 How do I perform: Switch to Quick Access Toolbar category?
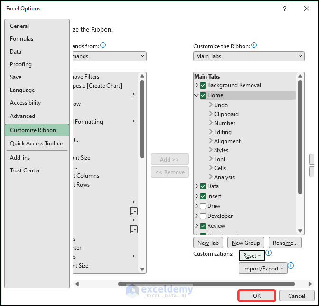(x=37, y=144)
